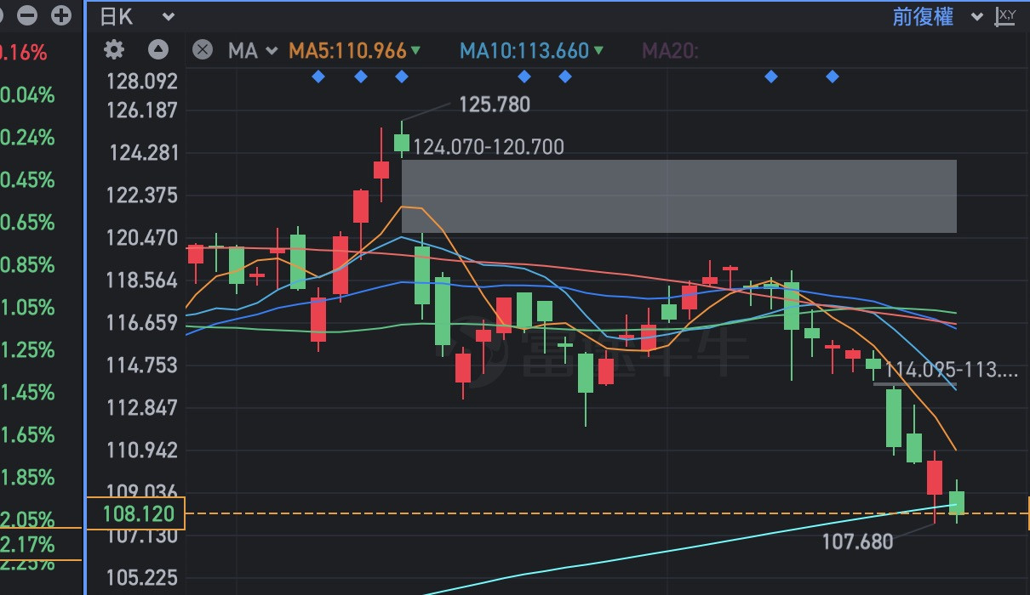Toggle the dimmed MA20 line
Viewport: 1030px width, 595px height.
point(669,51)
